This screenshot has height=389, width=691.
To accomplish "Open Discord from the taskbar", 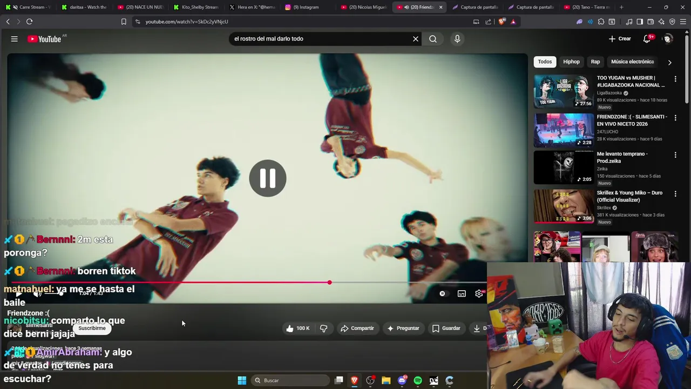I will coord(402,380).
